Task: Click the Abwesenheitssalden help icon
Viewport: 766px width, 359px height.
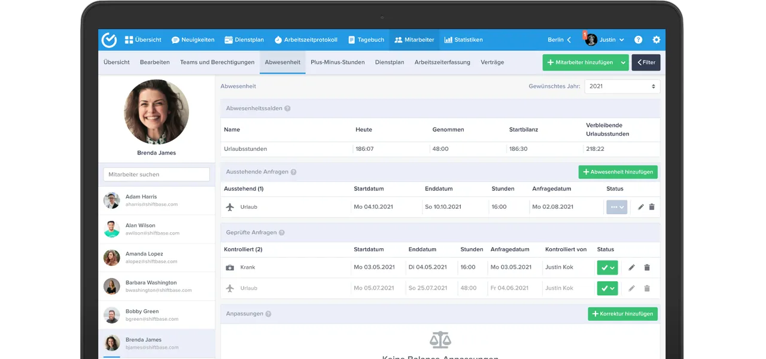Action: click(287, 109)
